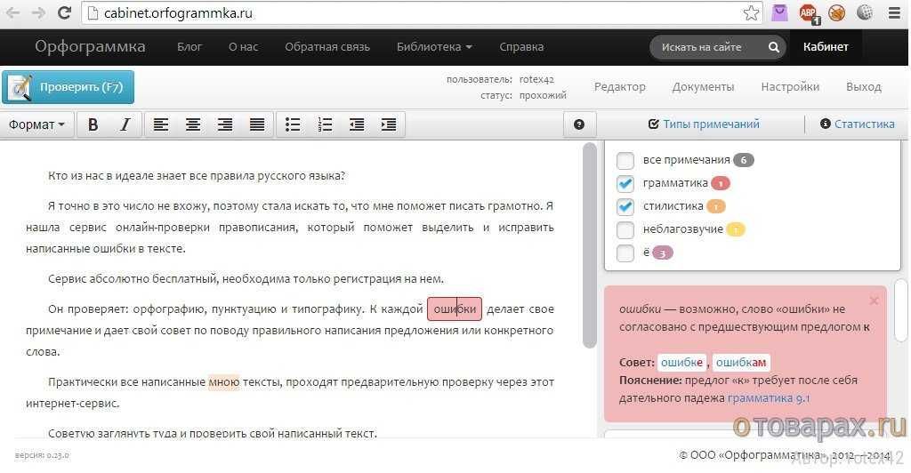Screen dimensions: 911x473
Task: Open the ABP Adblock extension icon
Action: pyautogui.click(x=809, y=13)
